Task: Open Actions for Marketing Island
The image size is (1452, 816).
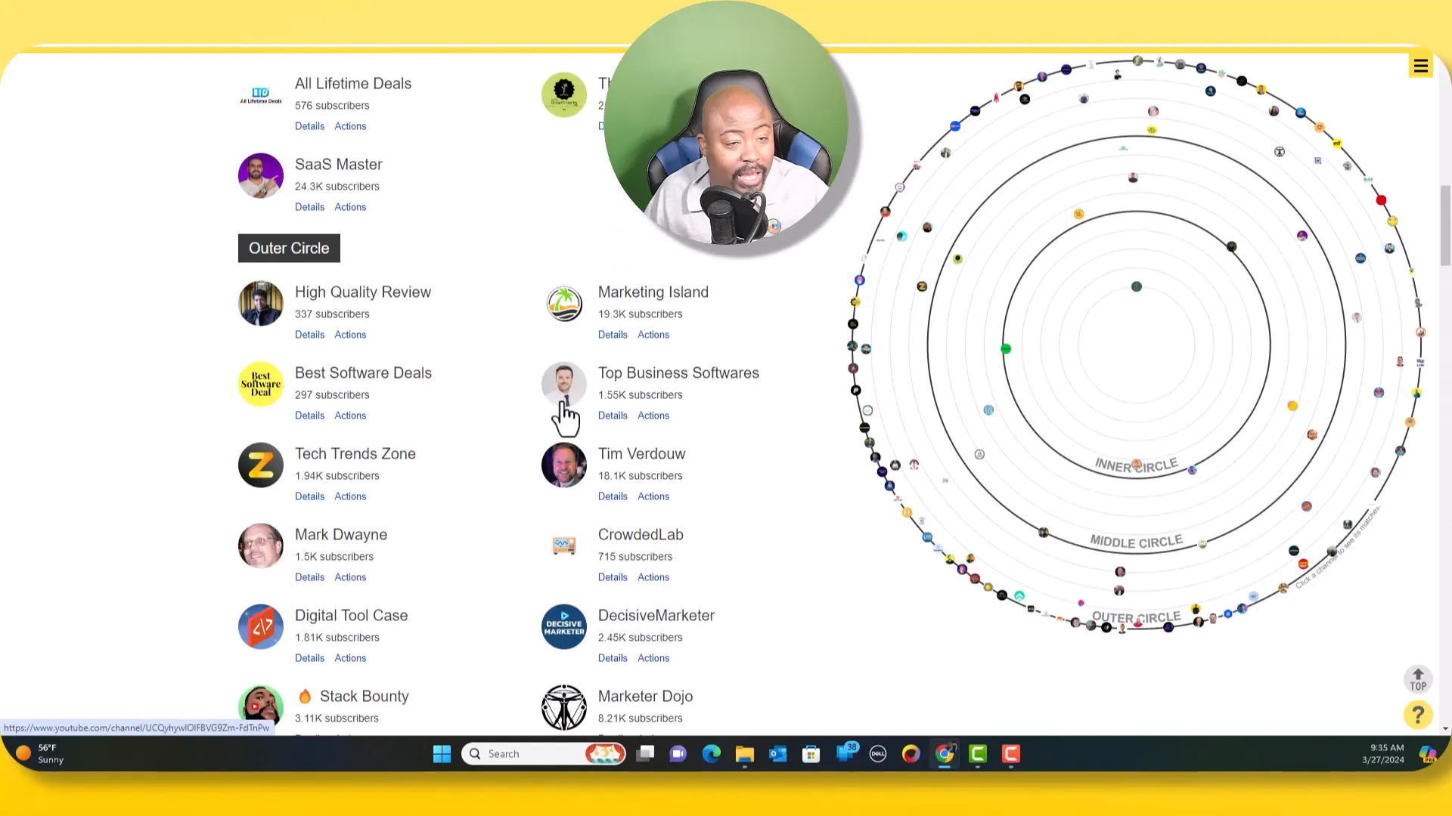Action: (x=653, y=335)
